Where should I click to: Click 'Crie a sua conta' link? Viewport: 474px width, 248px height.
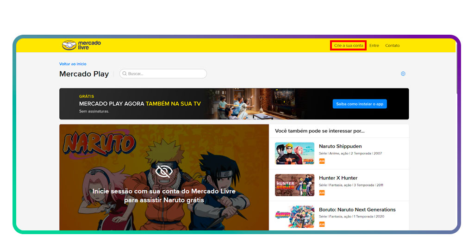point(348,46)
